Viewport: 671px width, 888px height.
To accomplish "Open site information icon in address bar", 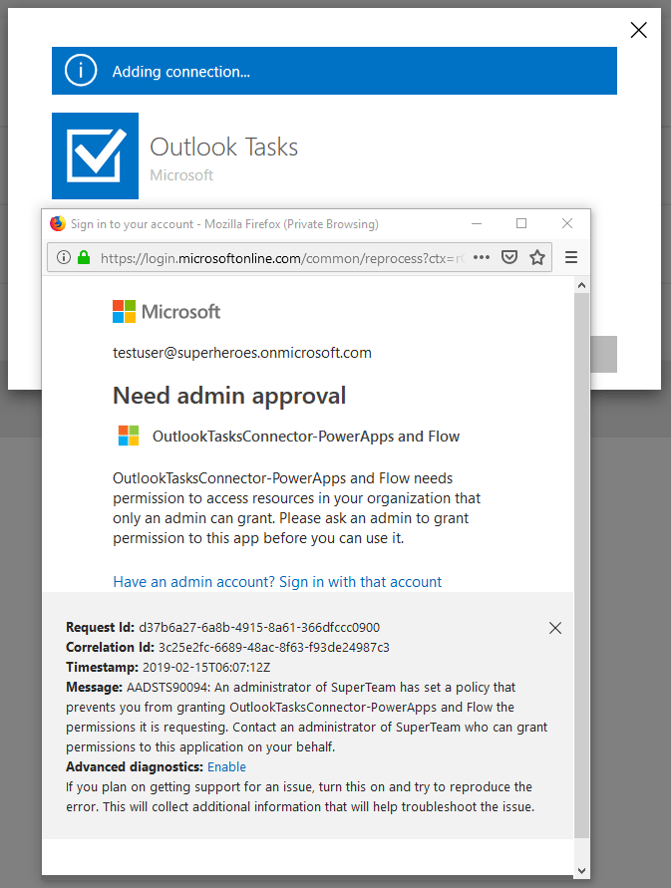I will [64, 258].
